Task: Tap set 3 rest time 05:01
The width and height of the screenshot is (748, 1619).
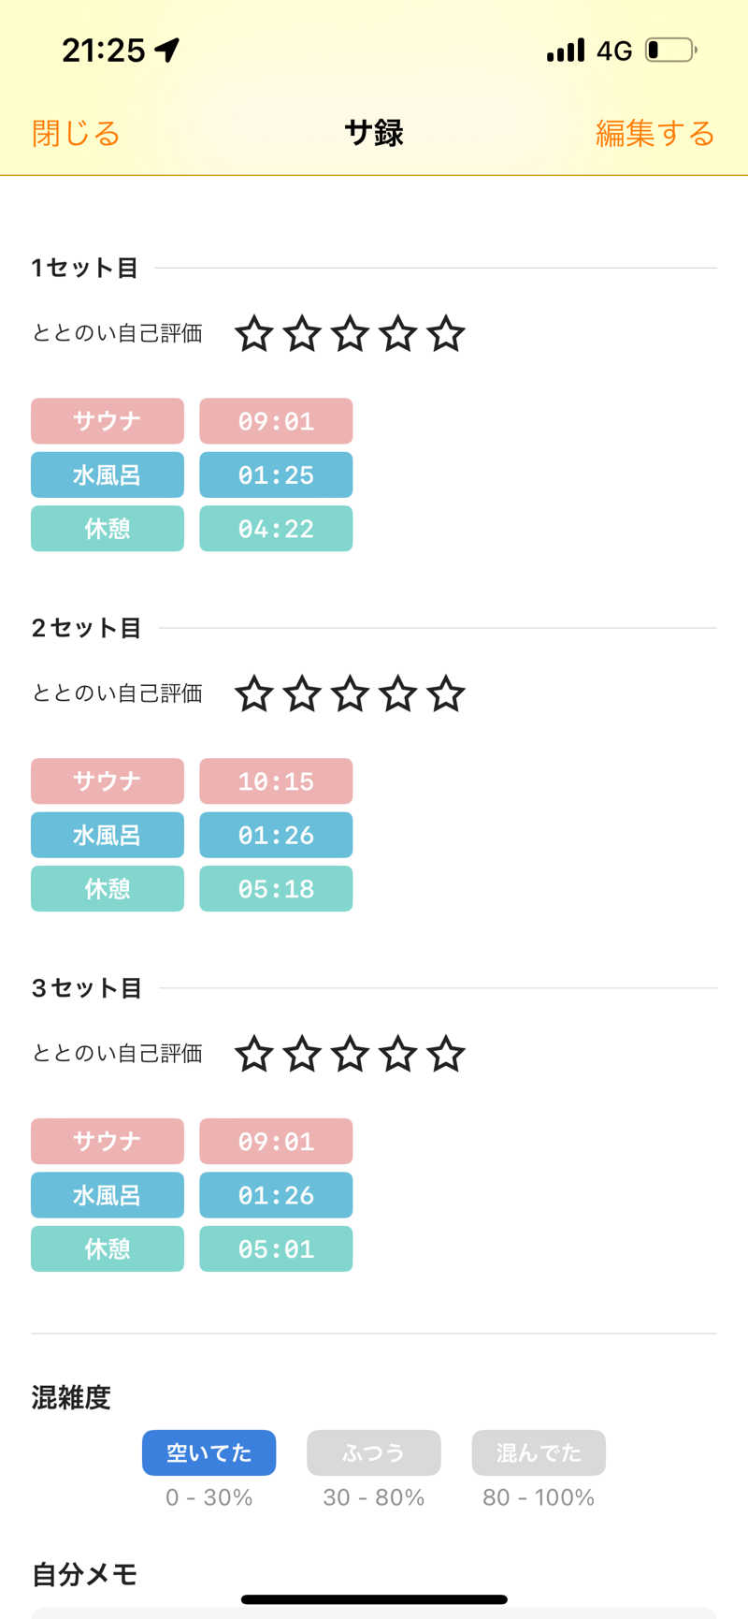Action: coord(276,1249)
